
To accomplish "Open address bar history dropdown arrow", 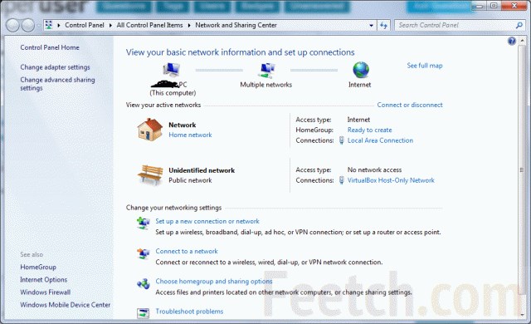I will coord(372,26).
